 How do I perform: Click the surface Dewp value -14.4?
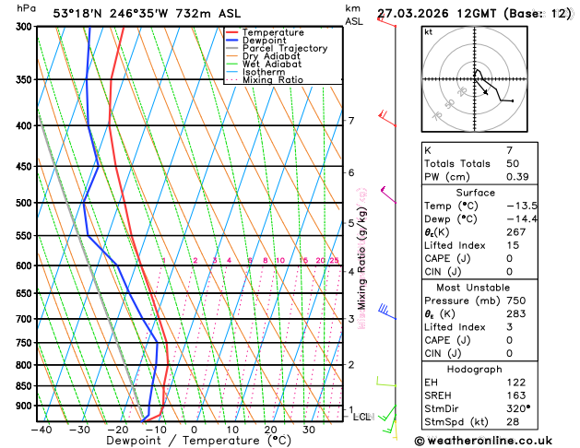[x=522, y=218]
